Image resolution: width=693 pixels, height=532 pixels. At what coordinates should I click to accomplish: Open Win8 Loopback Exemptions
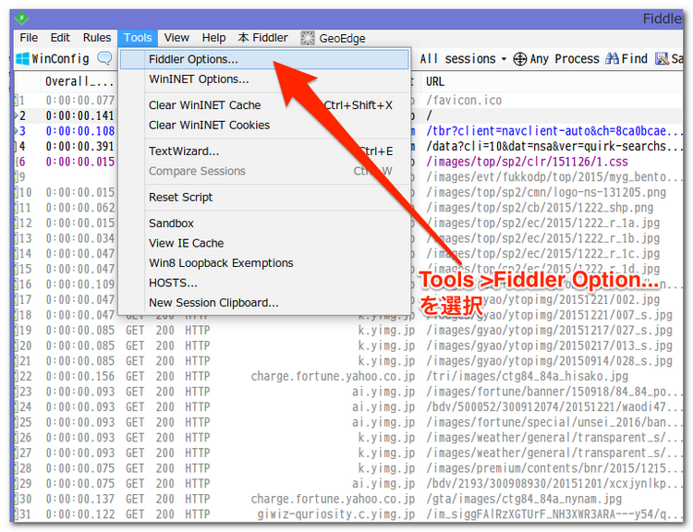[264, 263]
